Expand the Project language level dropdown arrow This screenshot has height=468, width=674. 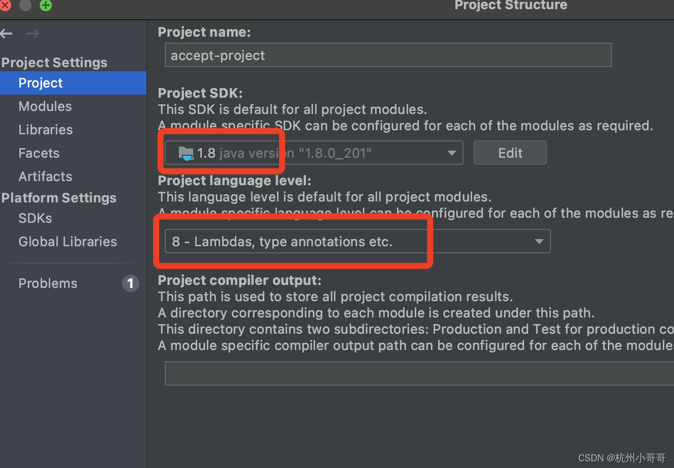point(539,242)
